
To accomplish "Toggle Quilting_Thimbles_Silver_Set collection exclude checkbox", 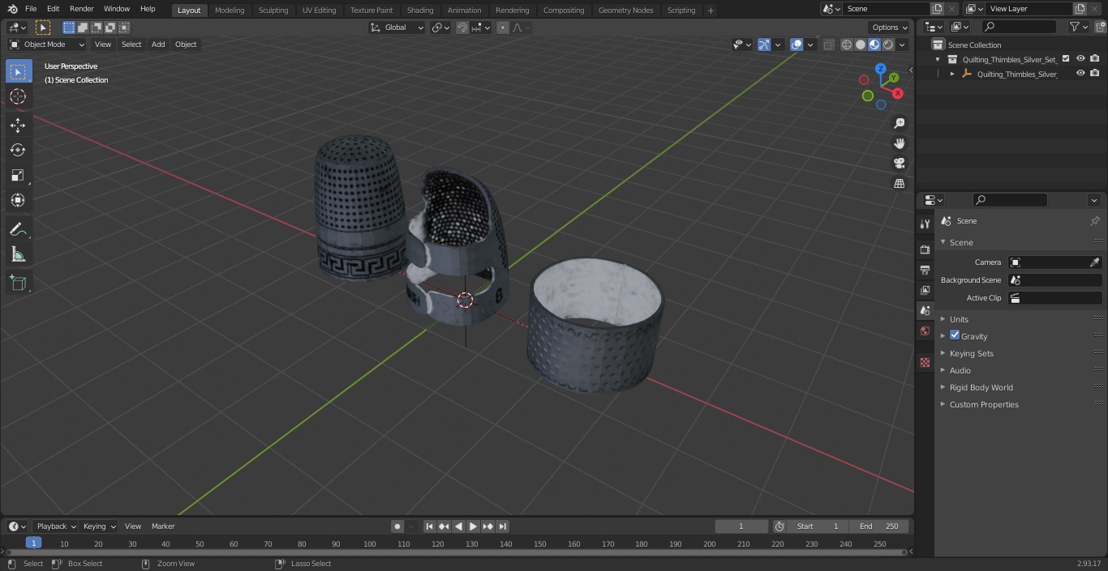I will 1066,59.
